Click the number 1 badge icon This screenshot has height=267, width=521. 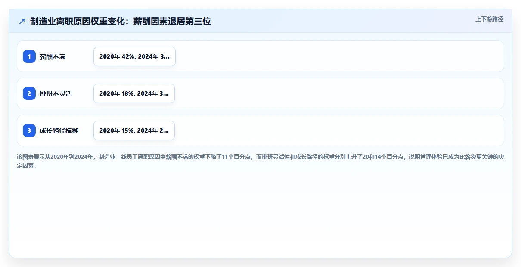(29, 56)
